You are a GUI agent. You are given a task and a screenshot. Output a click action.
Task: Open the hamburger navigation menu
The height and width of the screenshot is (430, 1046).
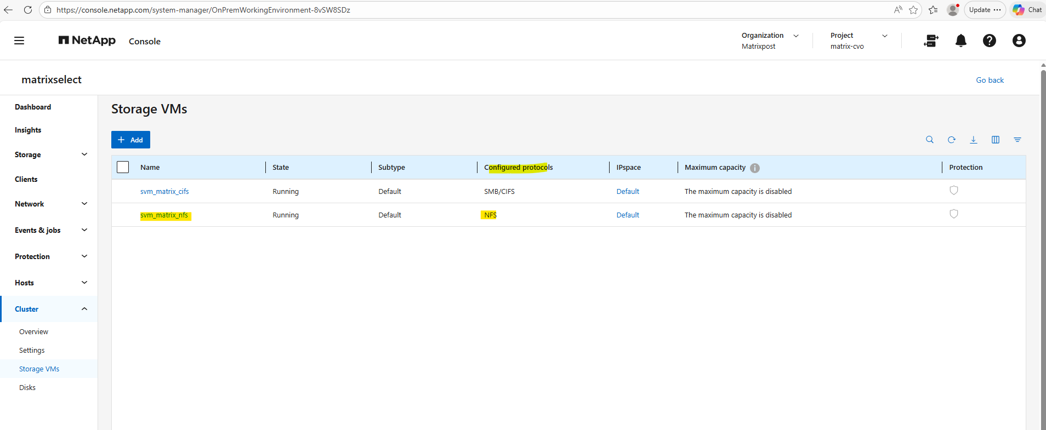[19, 41]
